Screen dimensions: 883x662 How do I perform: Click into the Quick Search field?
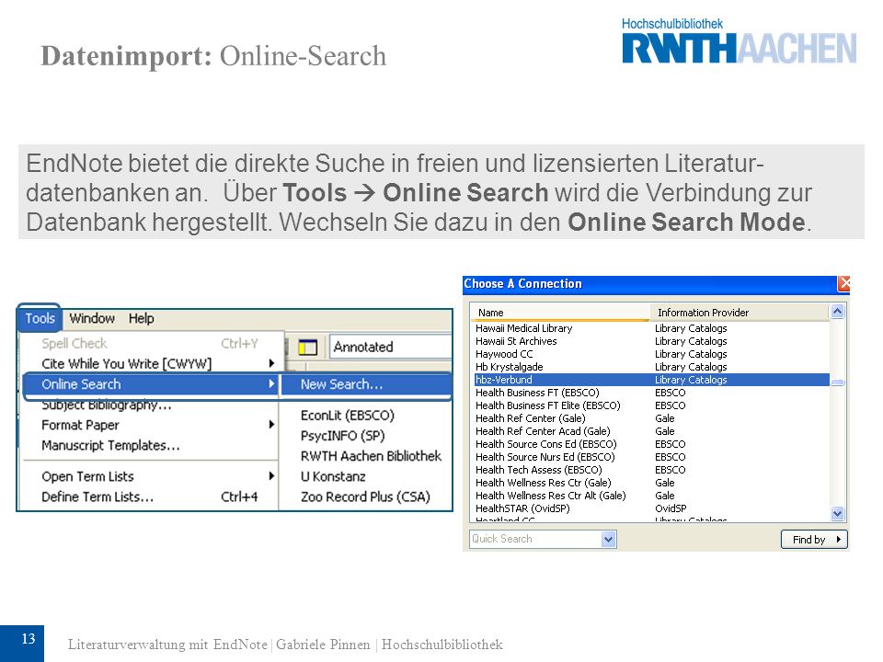[x=535, y=540]
